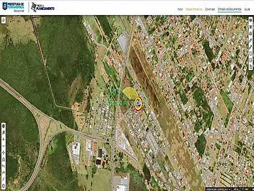Open the Início menu item
This screenshot has height=191, width=254.
pos(180,9)
